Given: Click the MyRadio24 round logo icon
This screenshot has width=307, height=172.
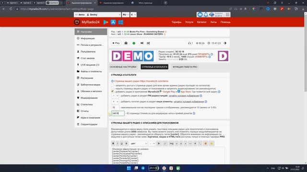Looking at the screenshot, I should point(77,22).
